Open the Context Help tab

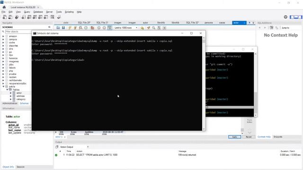[264, 137]
